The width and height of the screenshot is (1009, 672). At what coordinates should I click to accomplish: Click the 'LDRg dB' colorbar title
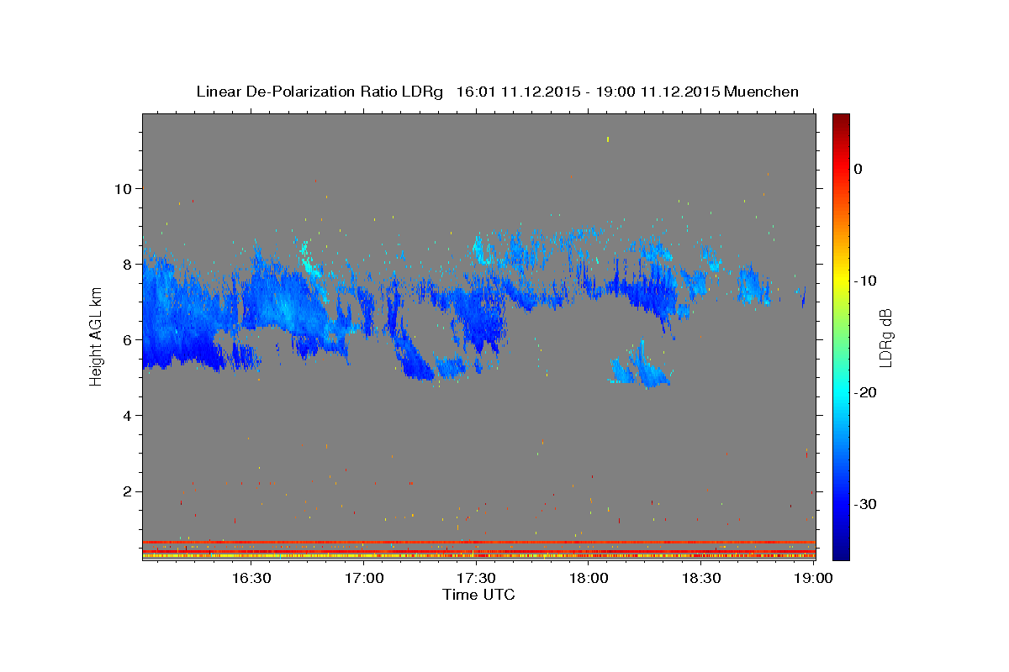pos(885,337)
